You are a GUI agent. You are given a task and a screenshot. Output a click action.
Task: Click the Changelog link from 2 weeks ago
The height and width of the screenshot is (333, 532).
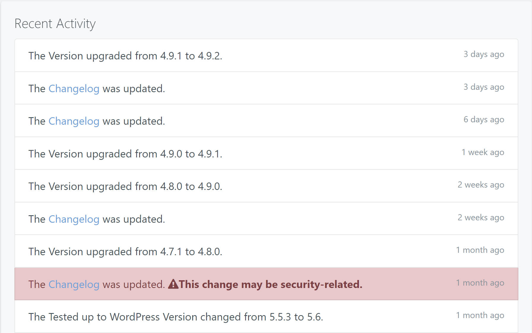point(74,219)
